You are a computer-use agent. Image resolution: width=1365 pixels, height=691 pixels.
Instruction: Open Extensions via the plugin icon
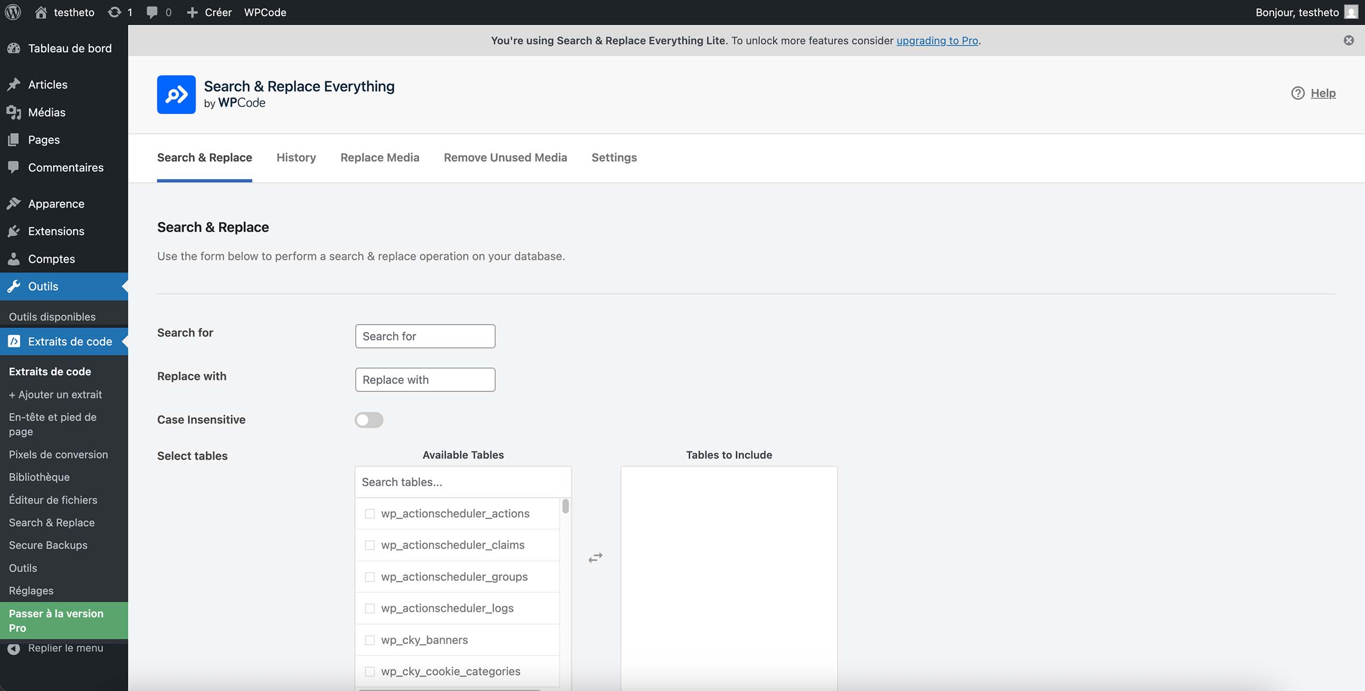click(x=15, y=231)
